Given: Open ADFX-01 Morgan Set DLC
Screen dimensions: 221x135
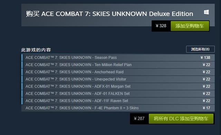Looking at the screenshot, I should [118, 86].
